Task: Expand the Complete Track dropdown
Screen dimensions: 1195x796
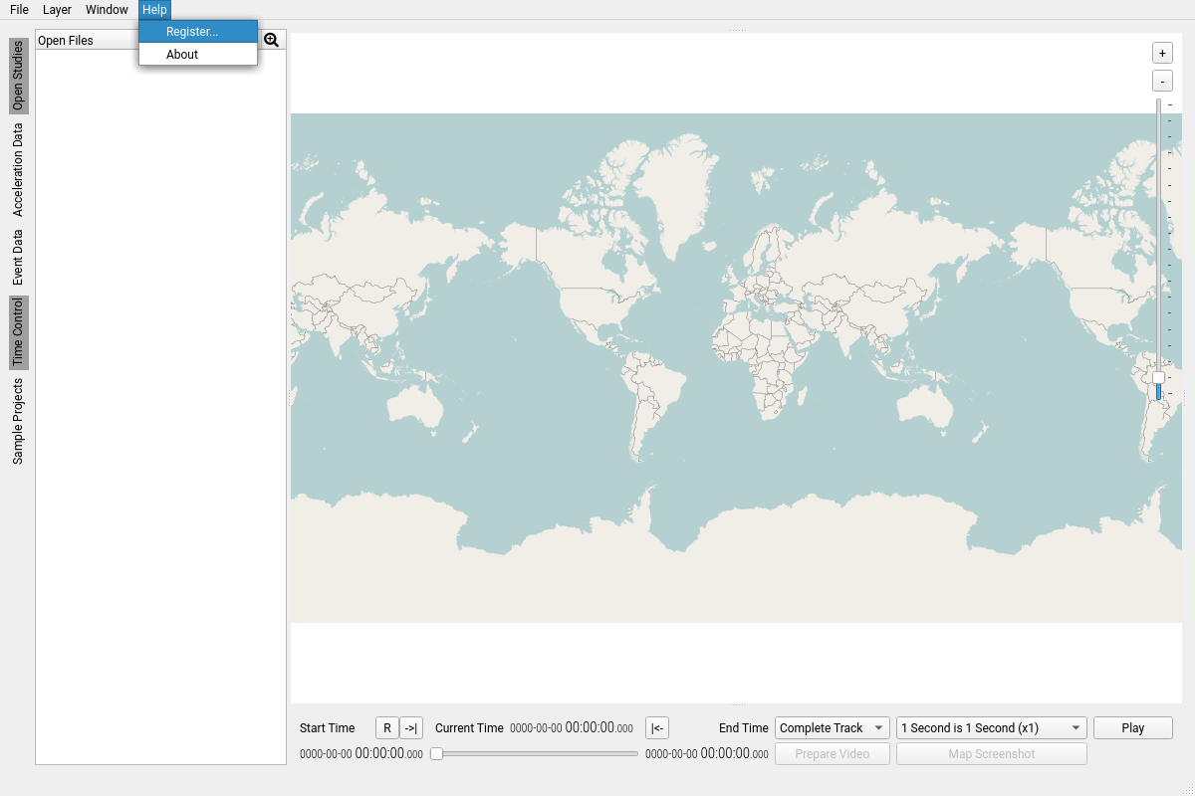Action: tap(833, 728)
